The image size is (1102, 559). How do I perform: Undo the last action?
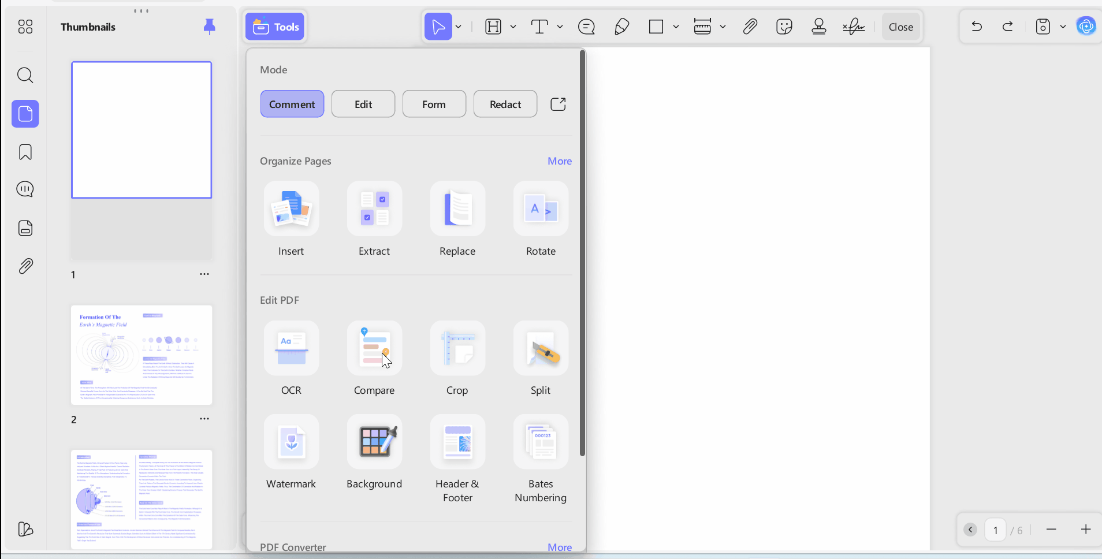(x=977, y=27)
